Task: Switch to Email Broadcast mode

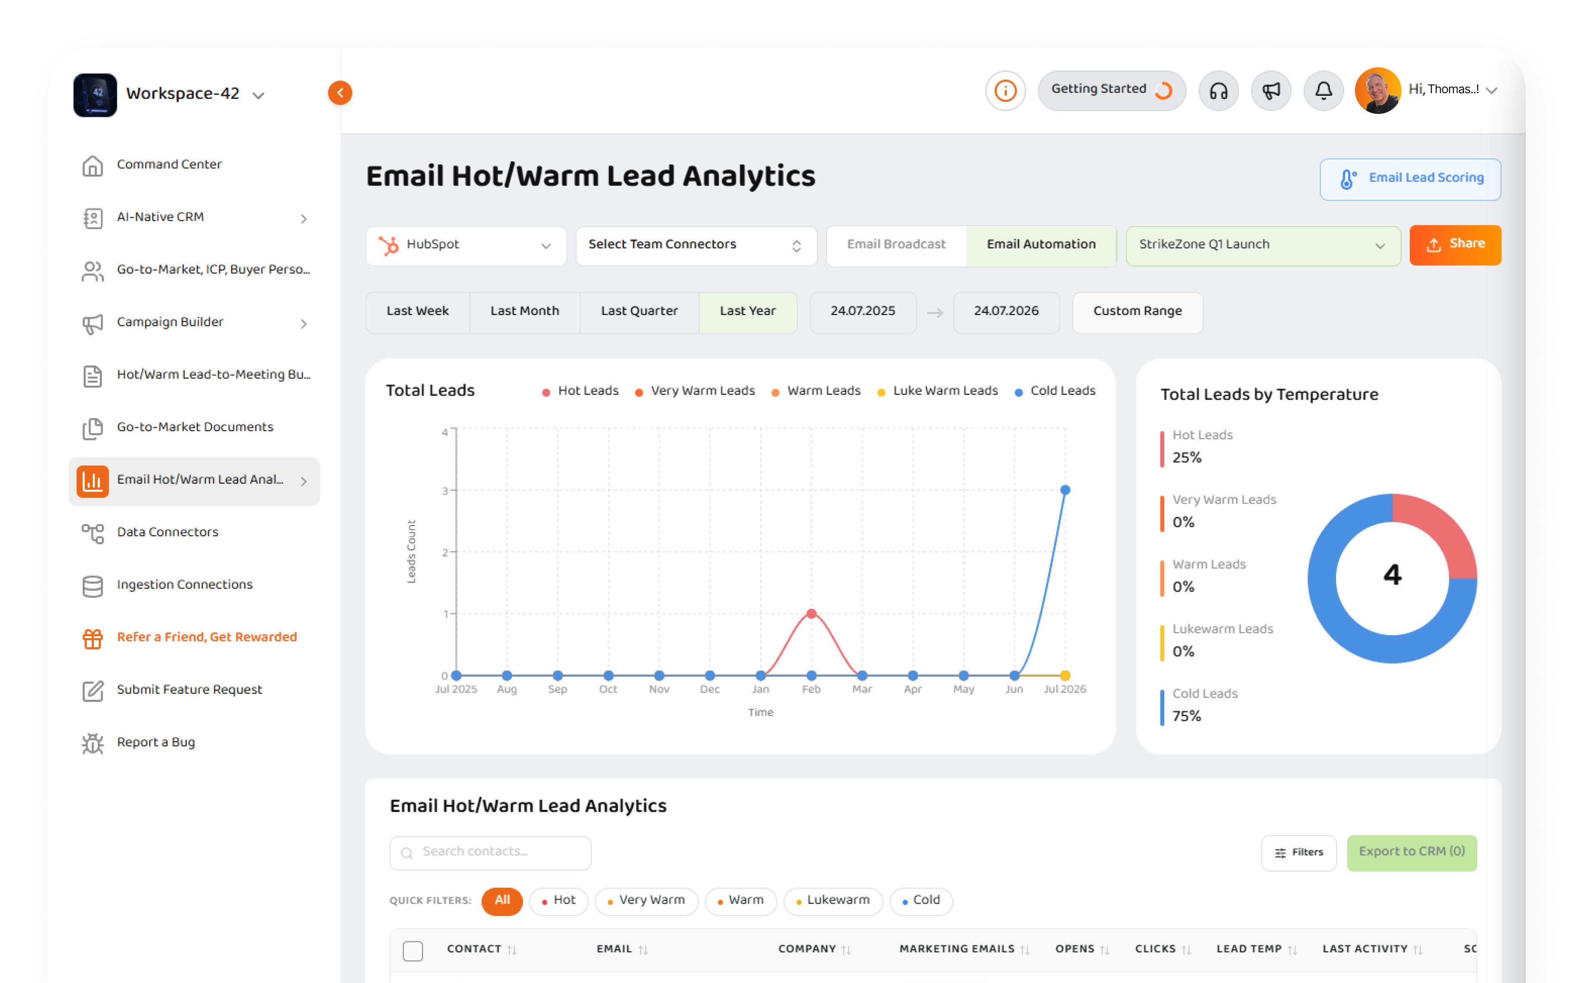Action: point(896,246)
